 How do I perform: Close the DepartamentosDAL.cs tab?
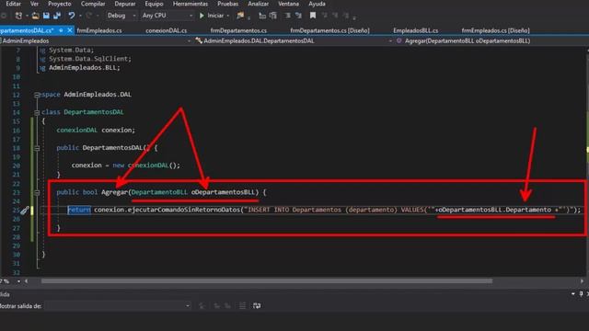click(x=70, y=30)
